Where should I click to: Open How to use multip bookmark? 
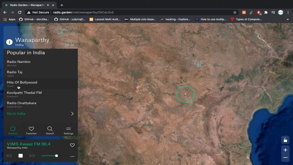pos(211,19)
